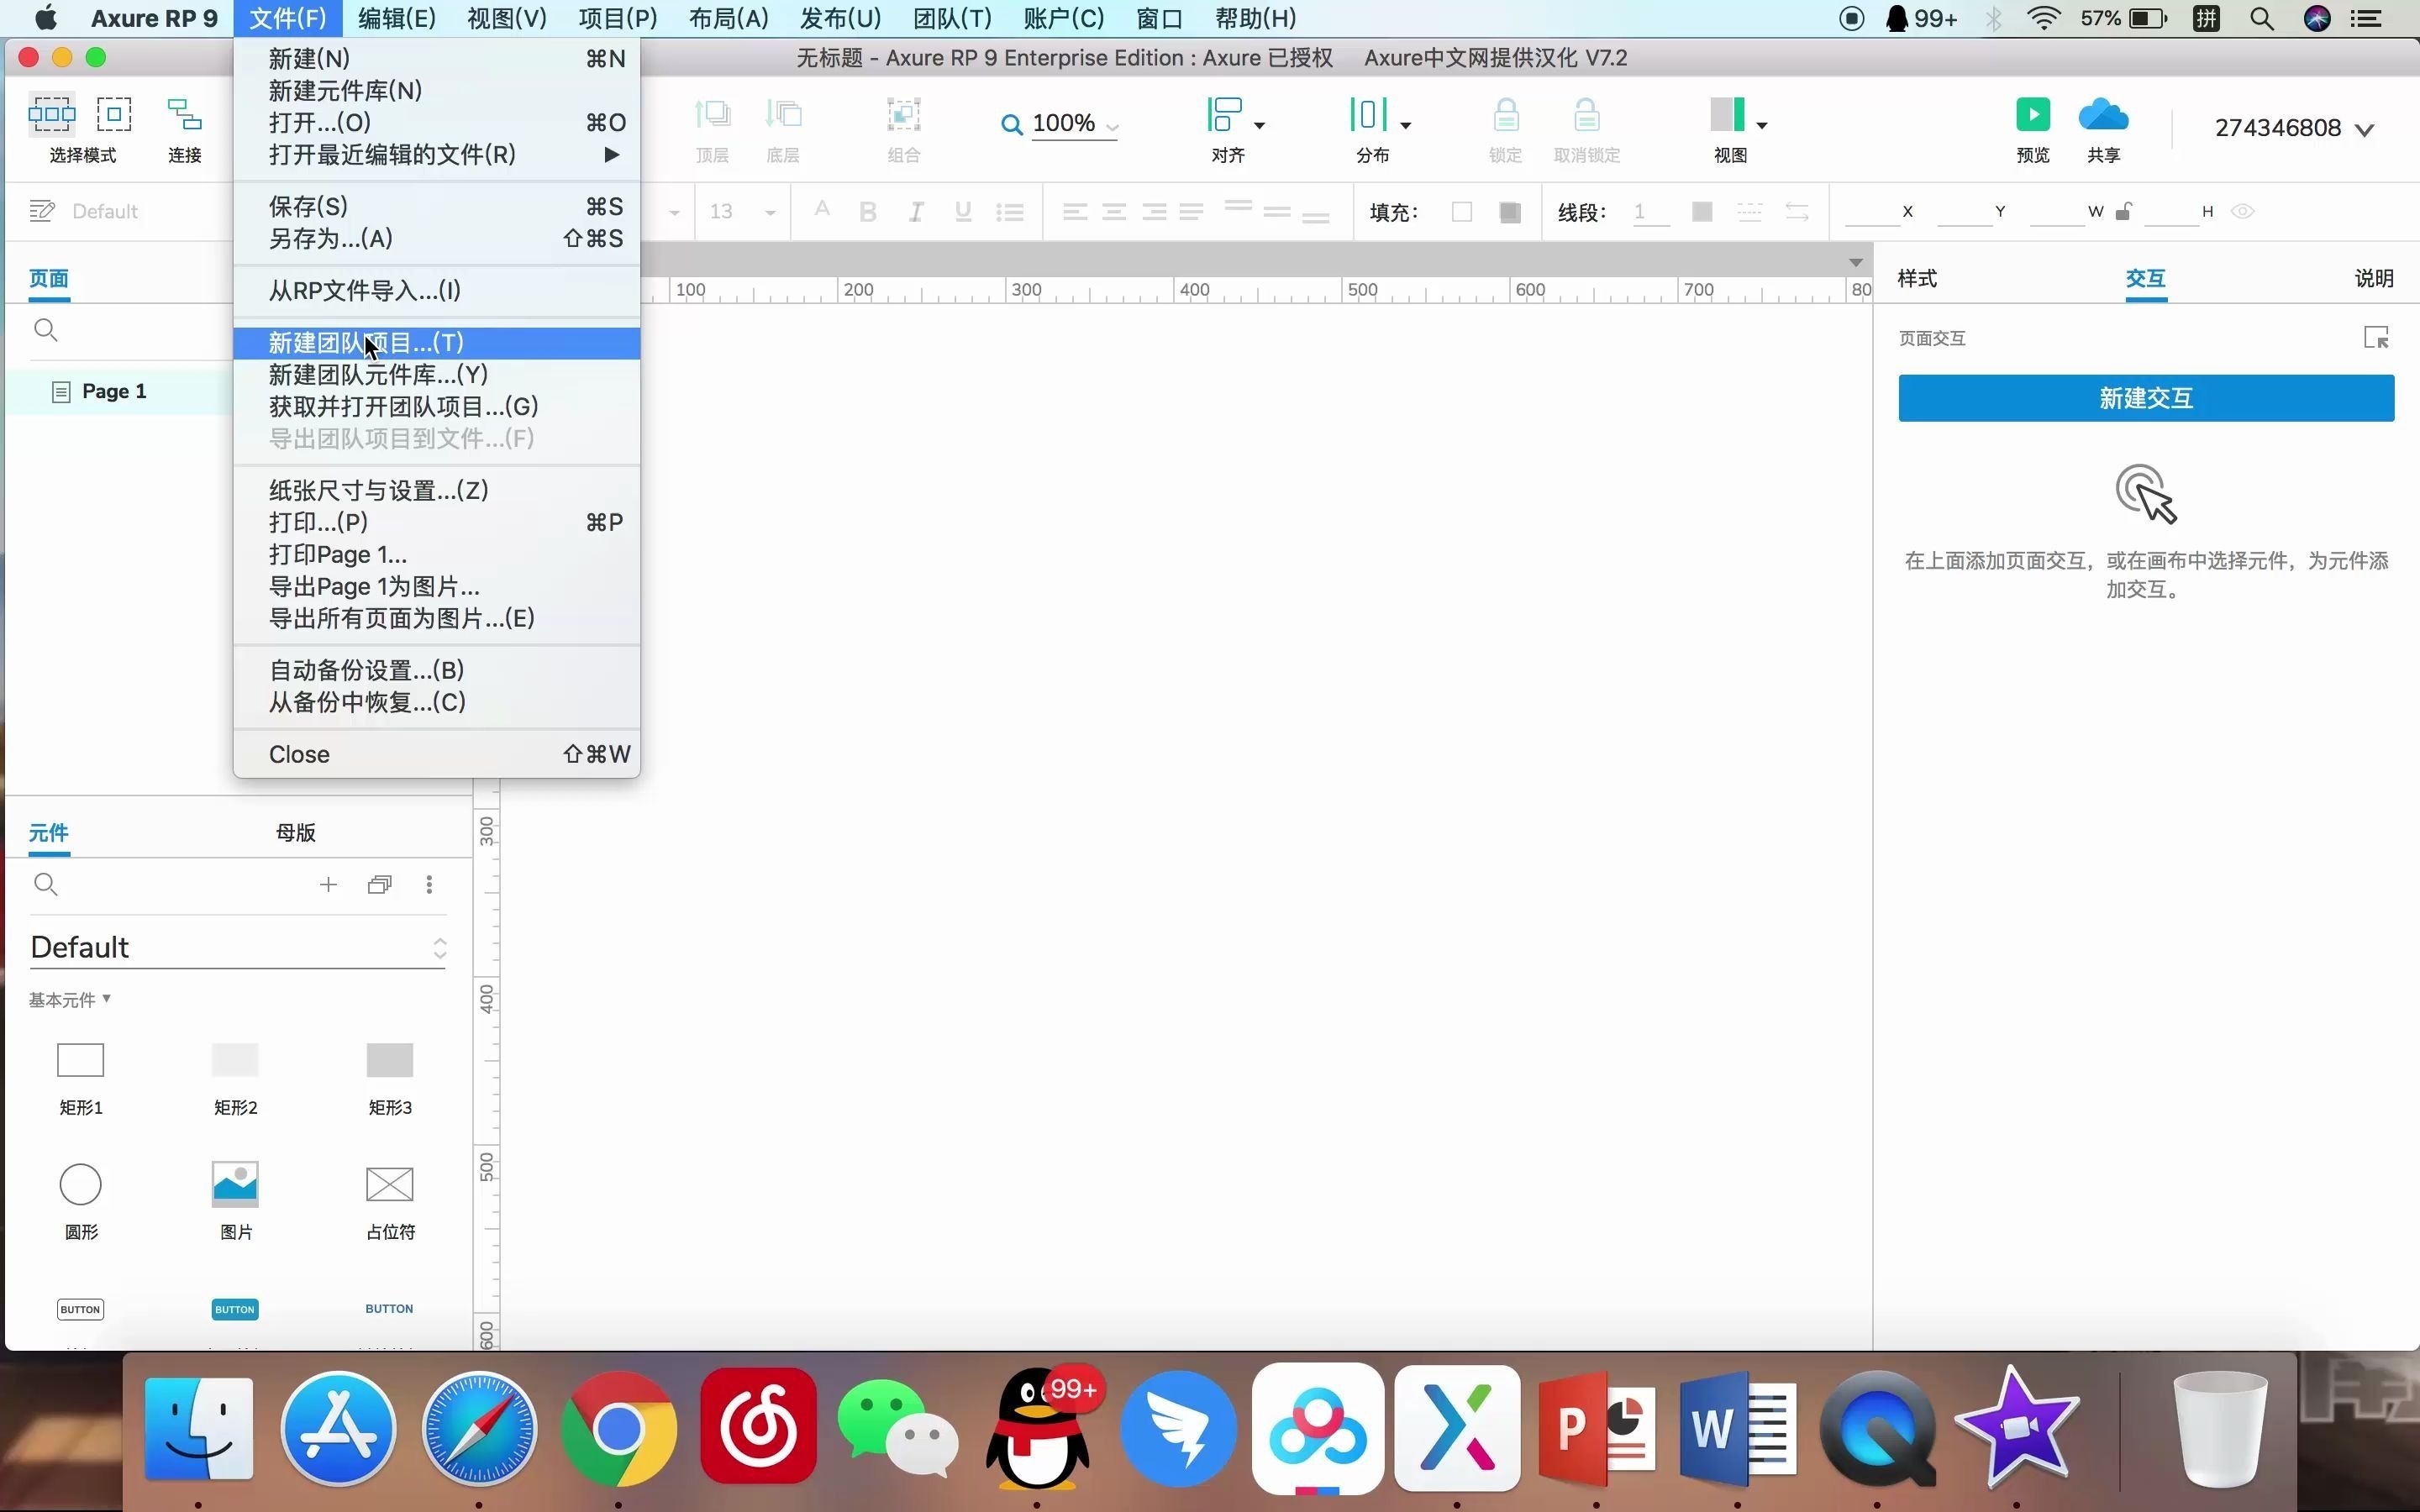Open the 编辑(E) menu

[397, 18]
